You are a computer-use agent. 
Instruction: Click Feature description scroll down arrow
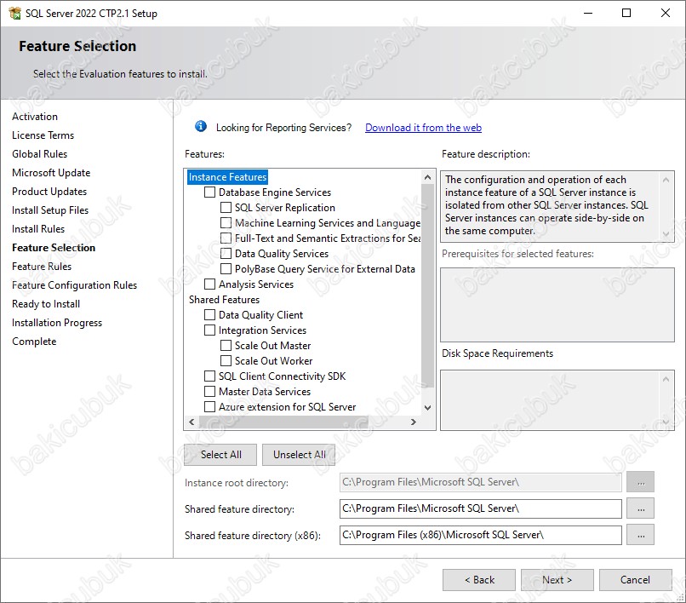(666, 234)
